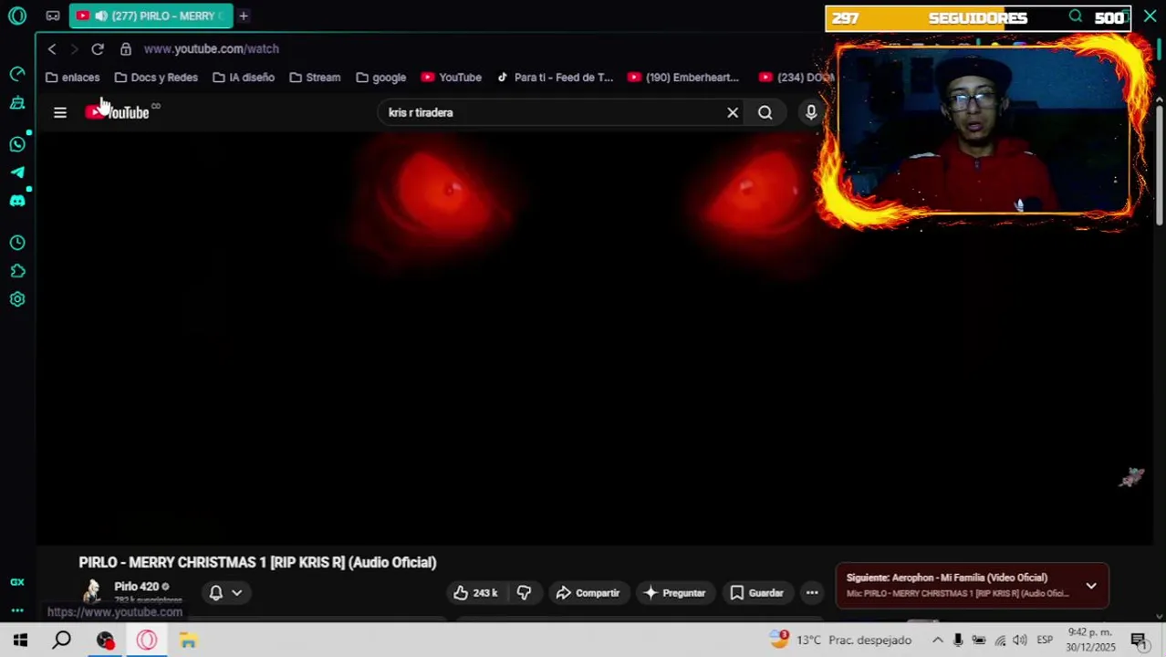This screenshot has height=657, width=1166.
Task: Open the taskbar volume speaker icon
Action: (x=1019, y=641)
